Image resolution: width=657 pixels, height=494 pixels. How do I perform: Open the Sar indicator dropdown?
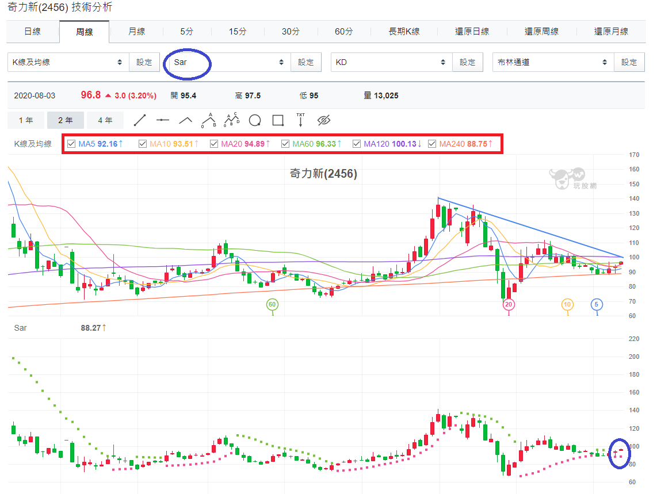click(x=230, y=62)
